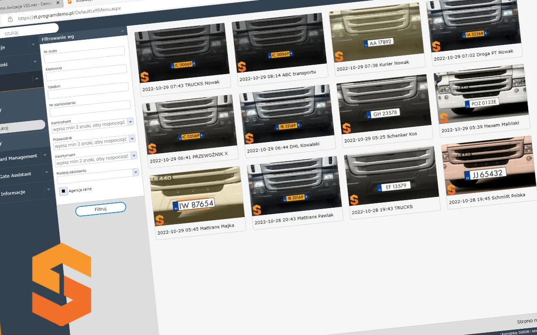Click the orange logo on Kurier Nowak thumbnail

[339, 57]
